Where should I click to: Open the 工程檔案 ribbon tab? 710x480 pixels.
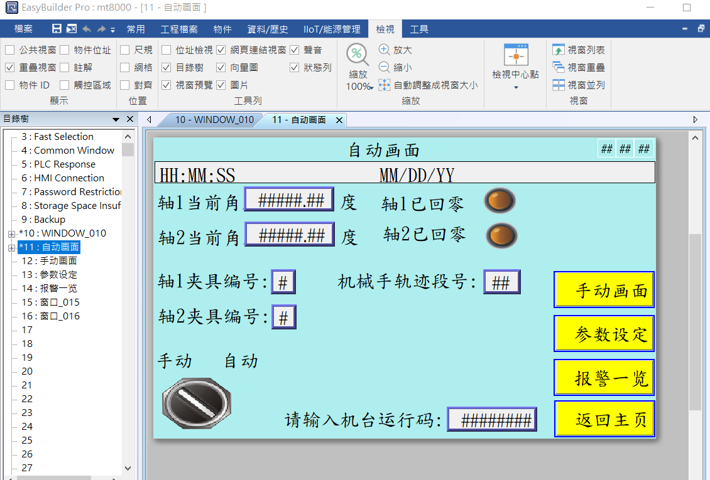coord(179,29)
